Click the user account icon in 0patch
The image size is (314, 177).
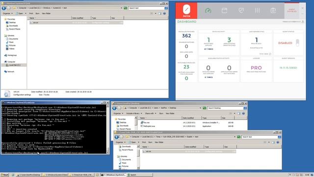[x=303, y=22]
